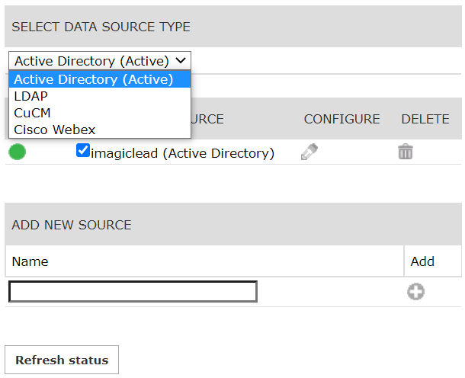Click the partially hidden SOURCE column header

pos(207,119)
